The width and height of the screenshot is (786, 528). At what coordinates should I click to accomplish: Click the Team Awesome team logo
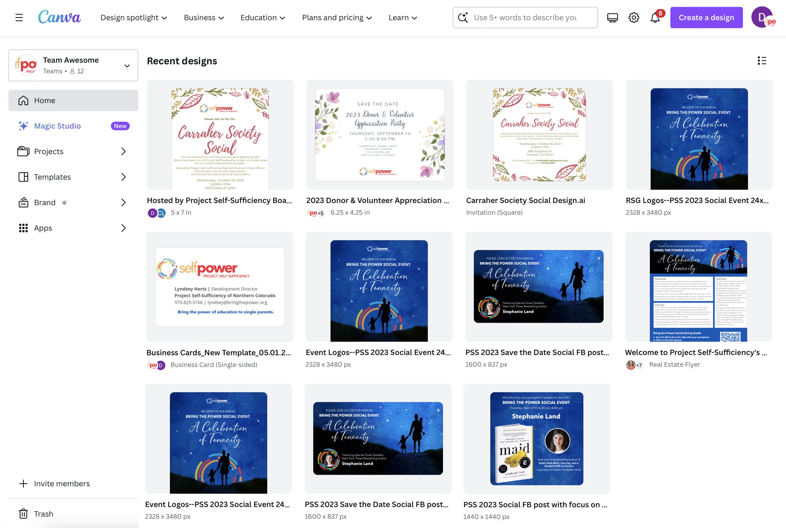pos(26,65)
